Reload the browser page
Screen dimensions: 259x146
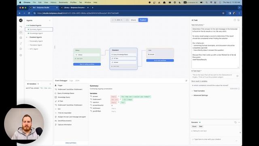click(x=29, y=13)
